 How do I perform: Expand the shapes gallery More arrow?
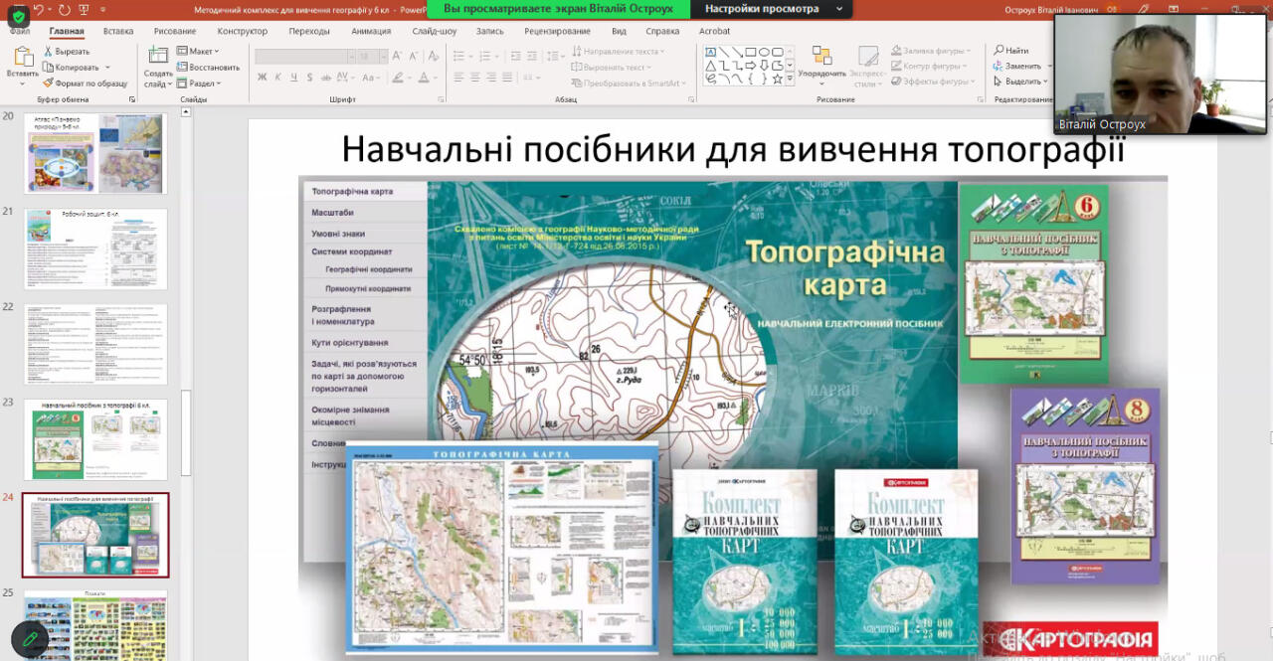tap(790, 79)
